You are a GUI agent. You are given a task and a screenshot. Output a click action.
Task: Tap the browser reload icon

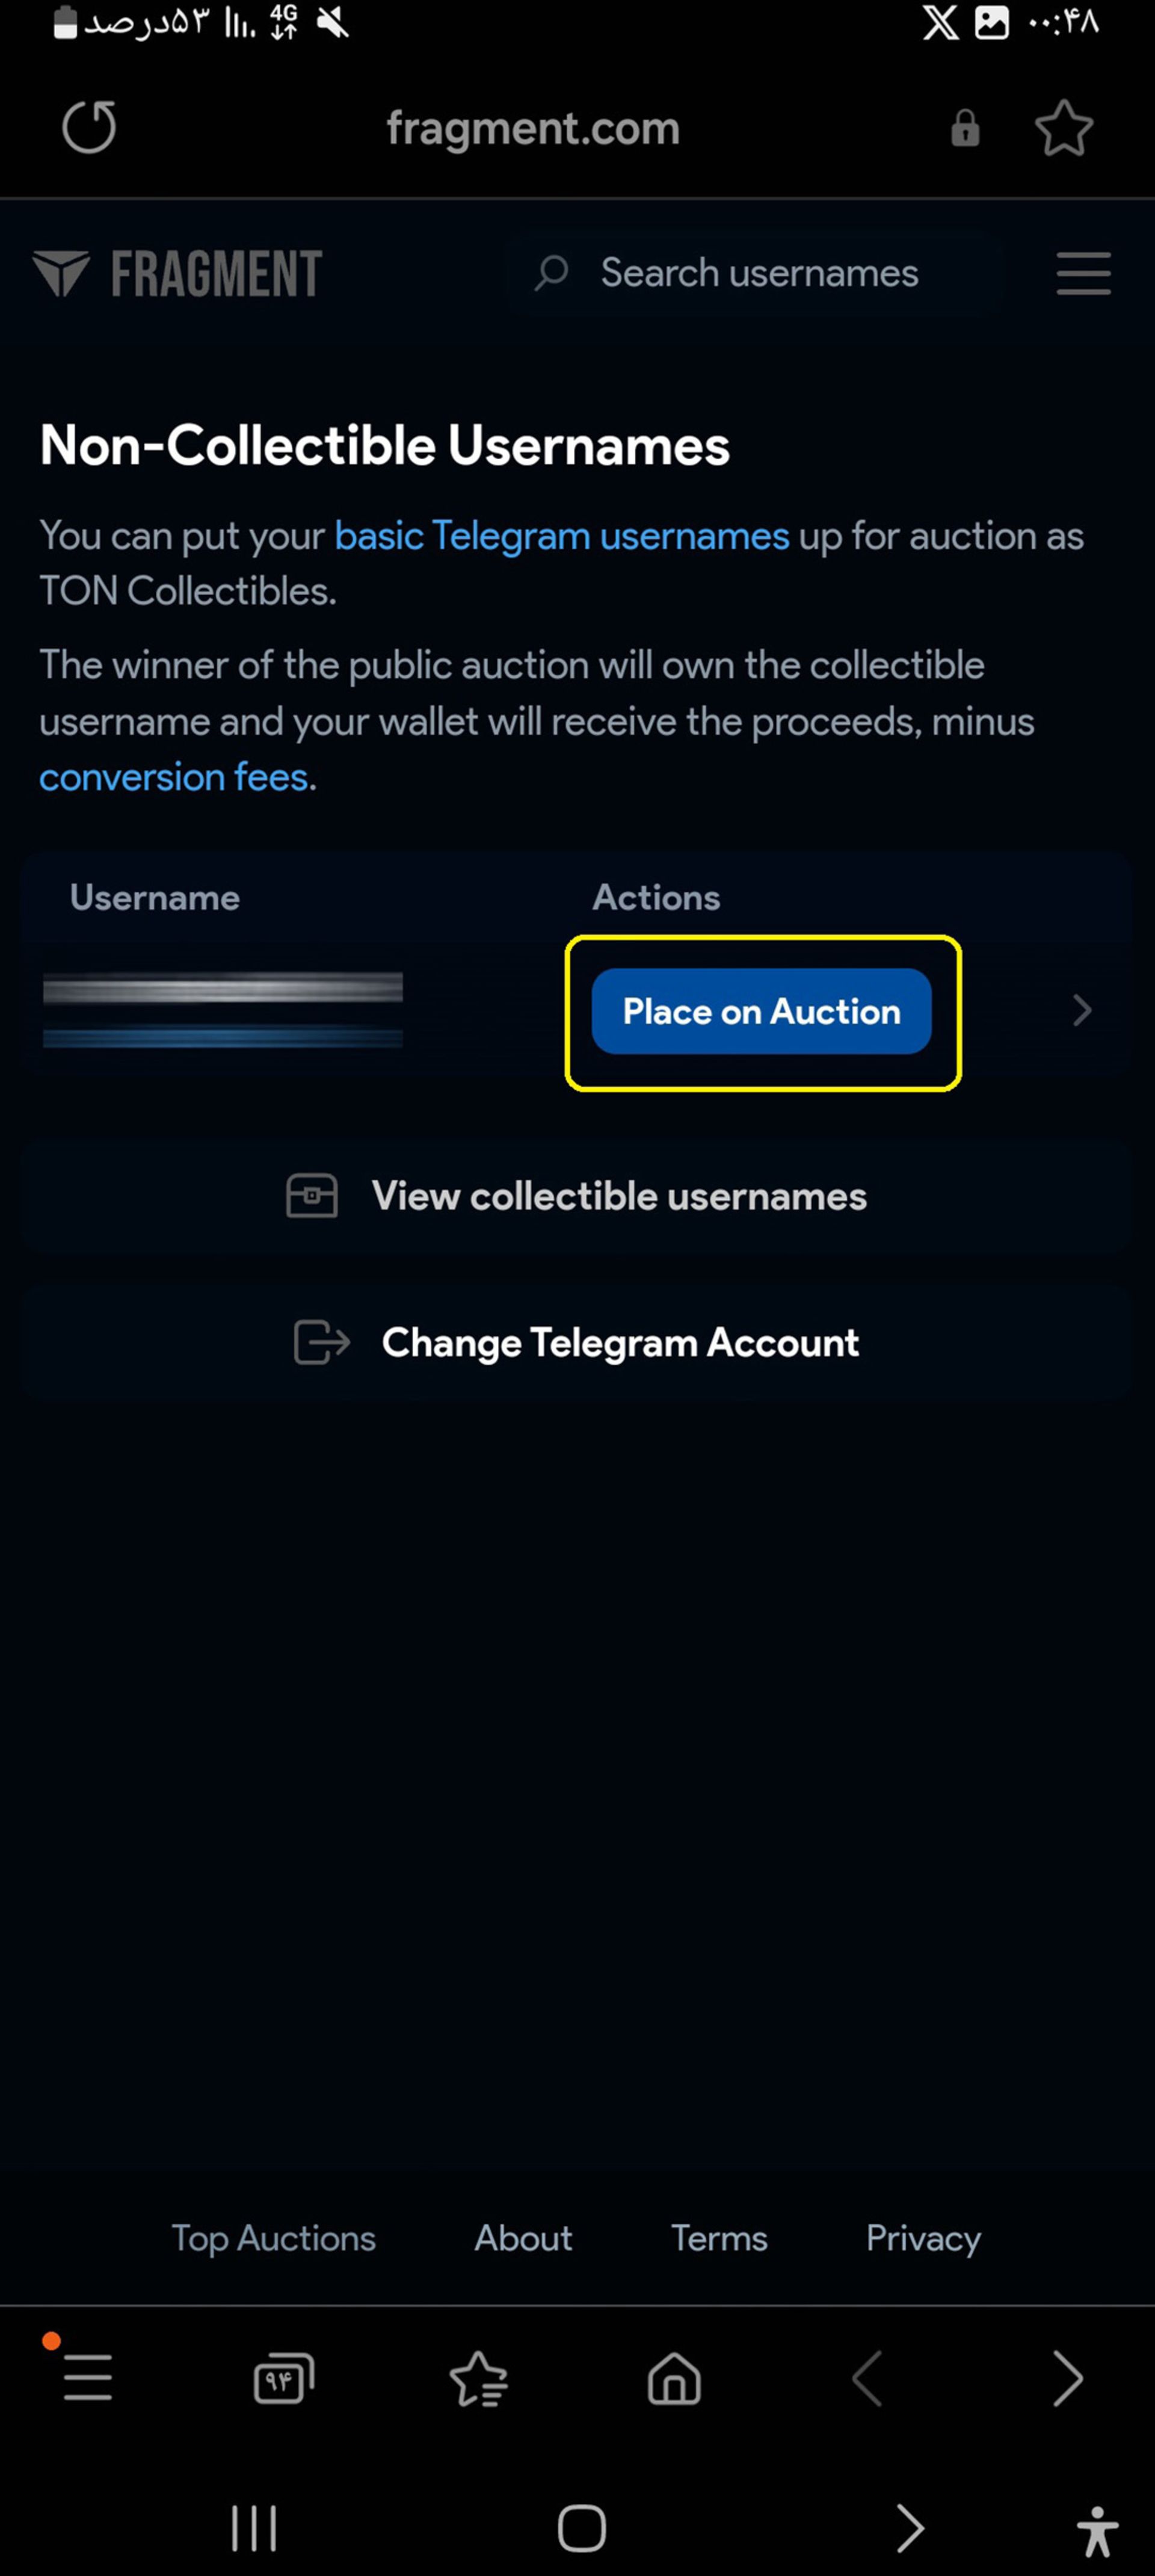pos(89,127)
